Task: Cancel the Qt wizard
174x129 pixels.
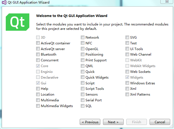Action: [x=160, y=122]
